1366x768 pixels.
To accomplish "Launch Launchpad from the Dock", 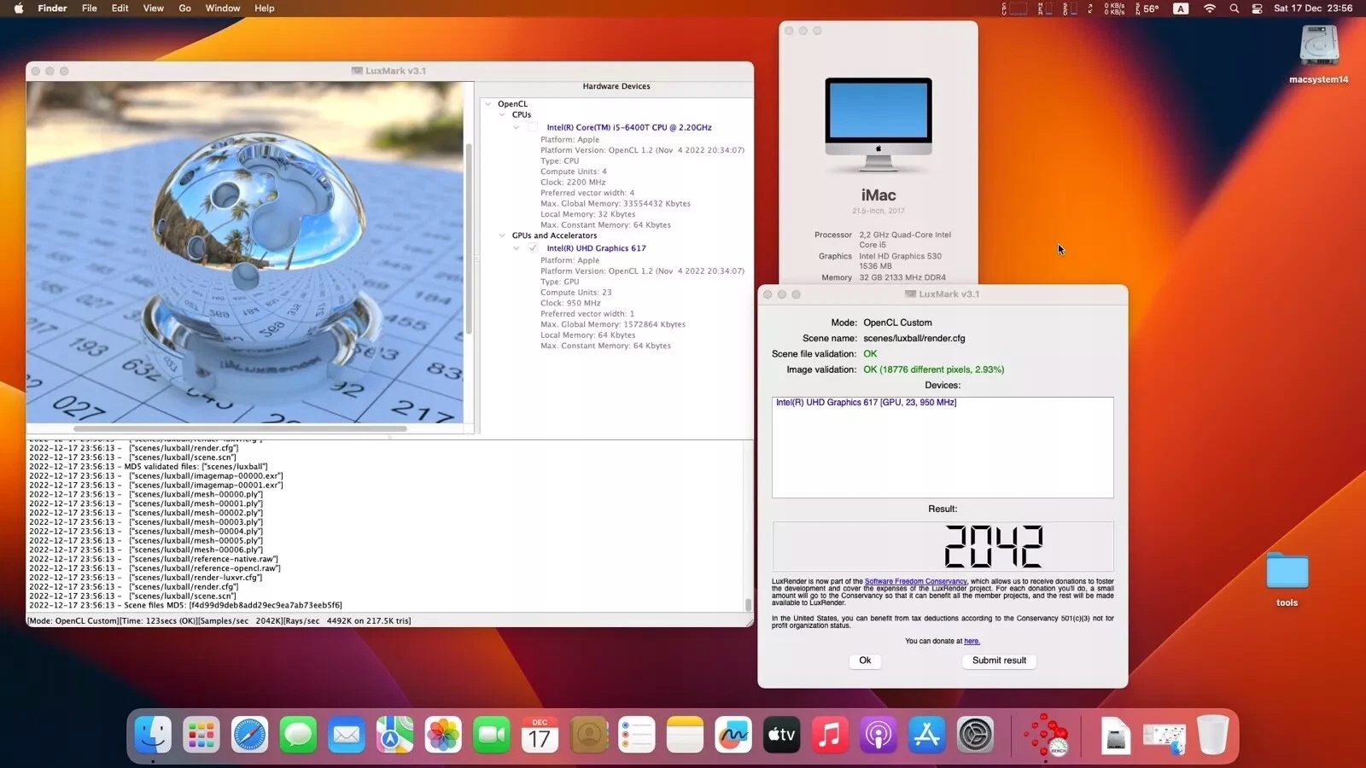I will coord(201,735).
